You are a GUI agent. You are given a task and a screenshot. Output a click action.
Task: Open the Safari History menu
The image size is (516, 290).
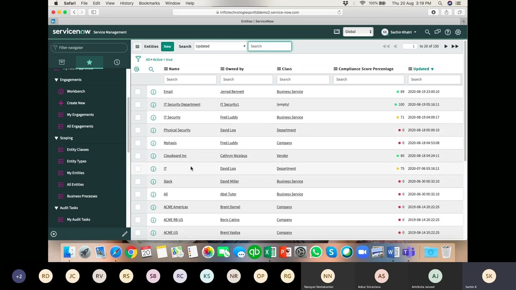click(127, 3)
